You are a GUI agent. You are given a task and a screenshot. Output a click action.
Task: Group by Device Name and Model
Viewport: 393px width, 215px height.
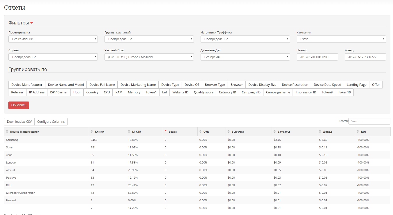click(x=66, y=85)
